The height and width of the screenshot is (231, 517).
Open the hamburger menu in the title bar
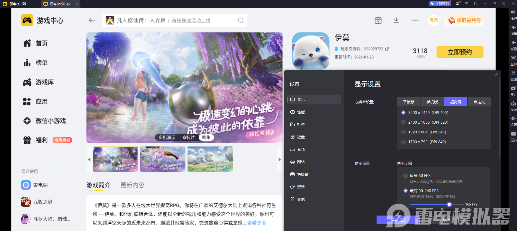pyautogui.click(x=467, y=4)
